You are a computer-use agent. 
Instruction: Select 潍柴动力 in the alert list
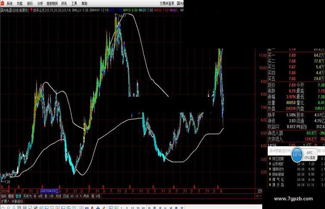278,169
